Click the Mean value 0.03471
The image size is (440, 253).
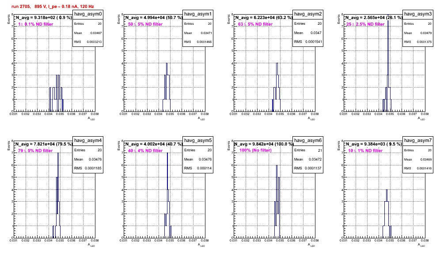[x=206, y=33]
